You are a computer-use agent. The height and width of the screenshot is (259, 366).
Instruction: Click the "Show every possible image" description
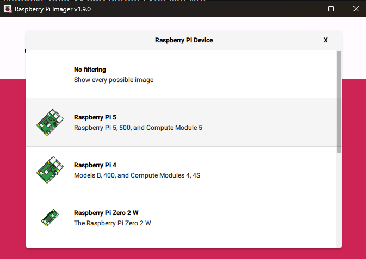pos(114,80)
